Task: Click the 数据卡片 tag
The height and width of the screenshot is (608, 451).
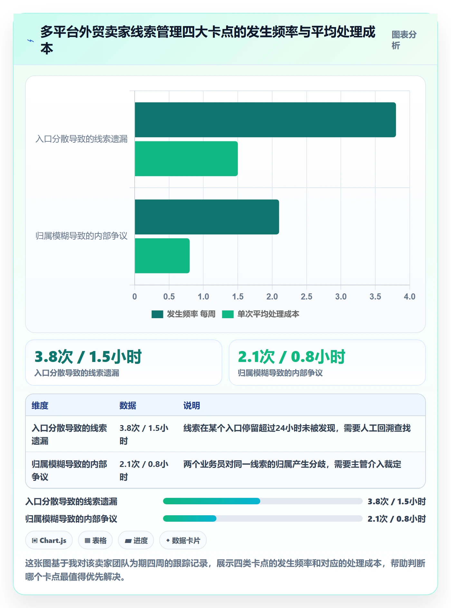Action: [183, 540]
